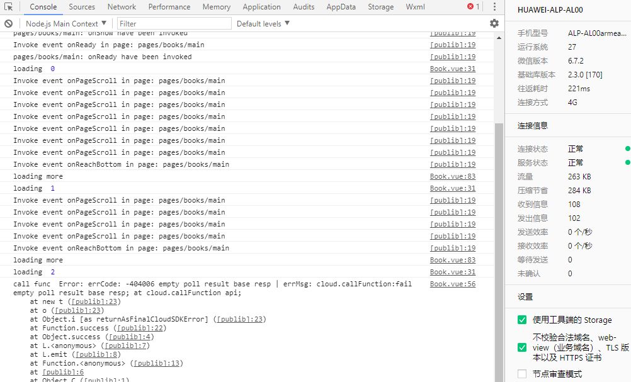Open Book.vue:31 link for loading 2
Screen dimensions: 631x382
(453, 272)
